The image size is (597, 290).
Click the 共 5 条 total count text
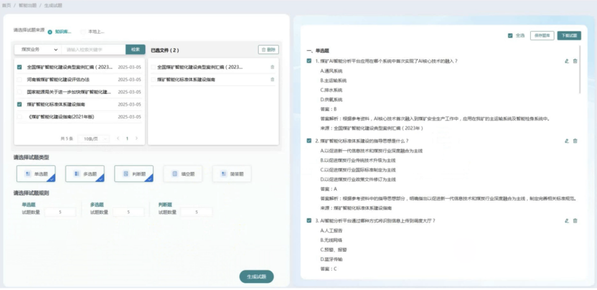pyautogui.click(x=67, y=139)
